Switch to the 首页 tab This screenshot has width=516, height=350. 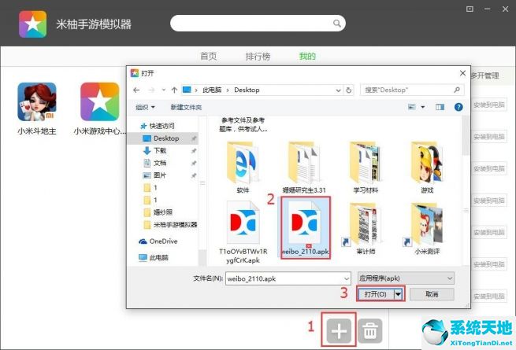[208, 56]
